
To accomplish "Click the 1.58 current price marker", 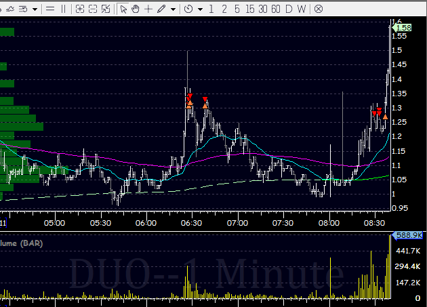I will coord(402,28).
